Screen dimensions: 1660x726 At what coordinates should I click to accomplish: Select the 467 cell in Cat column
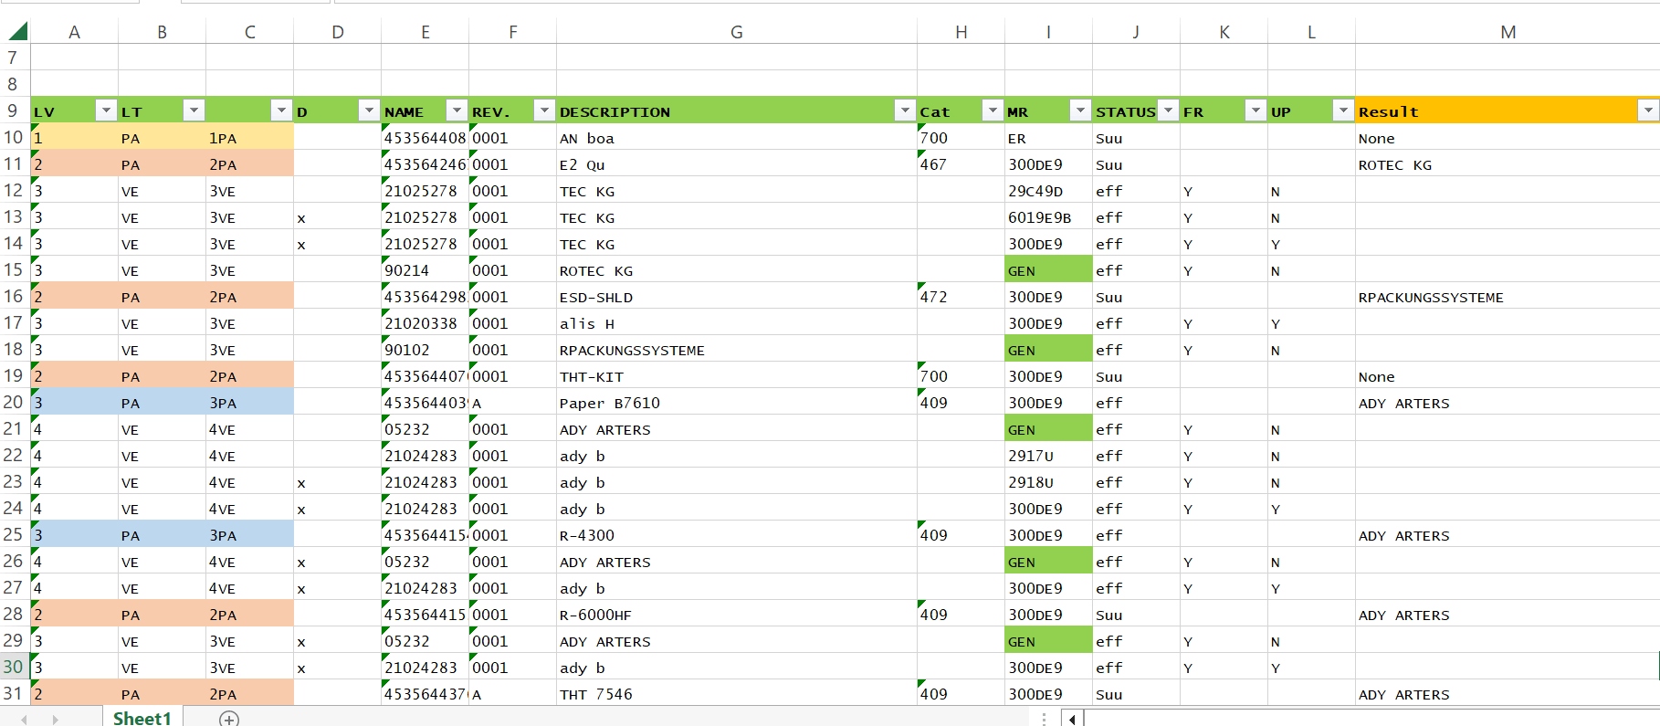[x=961, y=164]
